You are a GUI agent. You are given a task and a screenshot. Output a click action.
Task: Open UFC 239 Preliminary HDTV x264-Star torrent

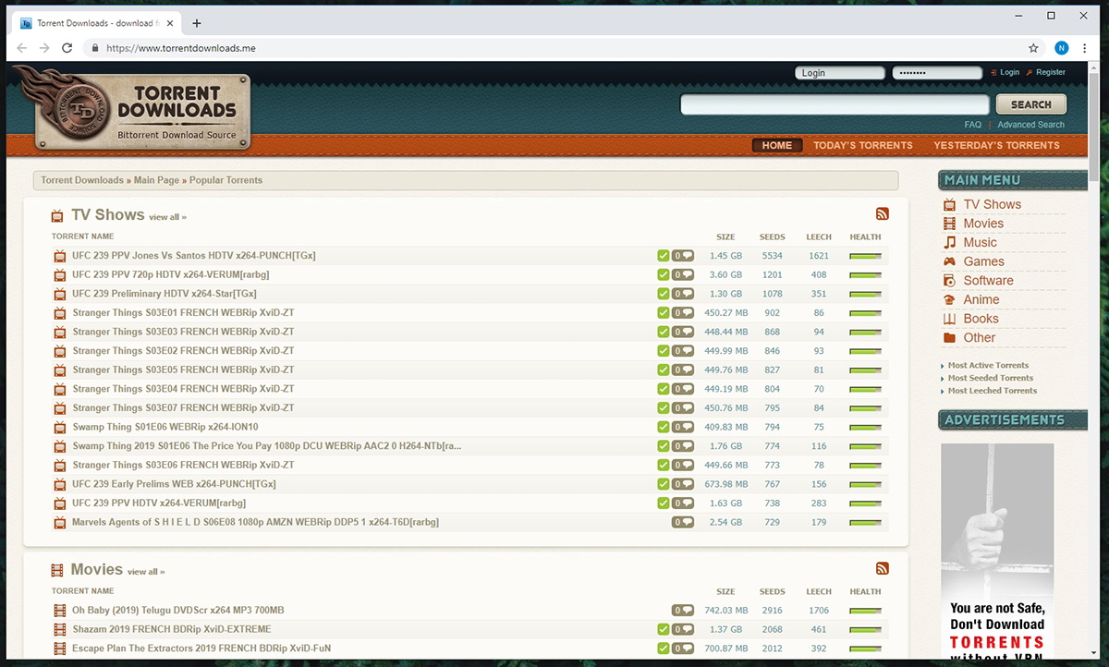pyautogui.click(x=165, y=294)
